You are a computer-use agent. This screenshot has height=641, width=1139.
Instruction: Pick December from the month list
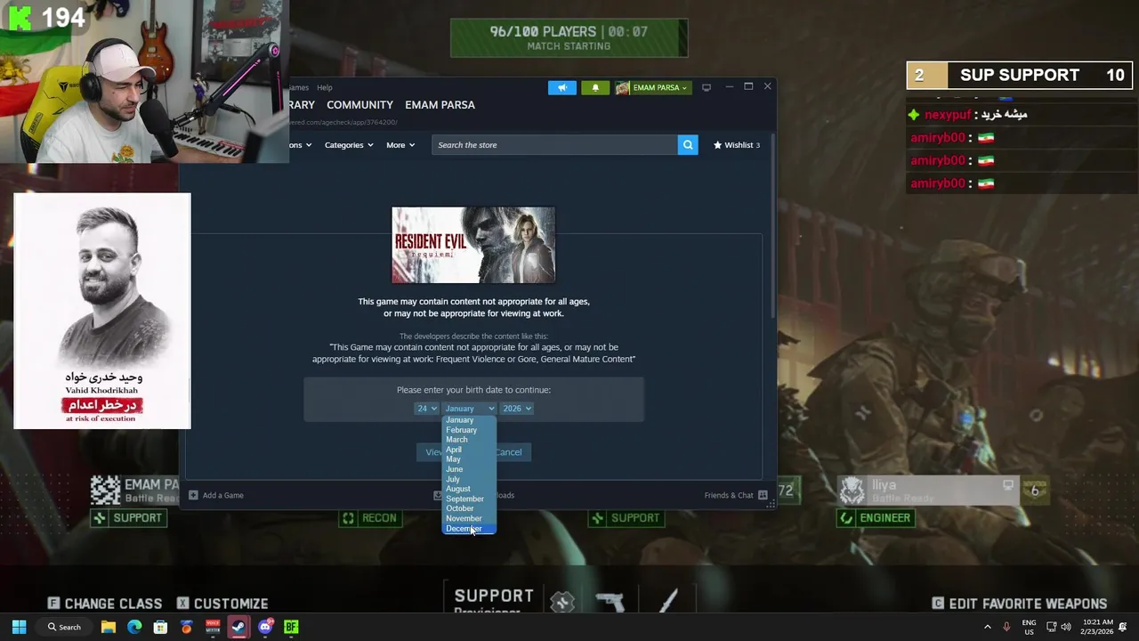click(469, 529)
